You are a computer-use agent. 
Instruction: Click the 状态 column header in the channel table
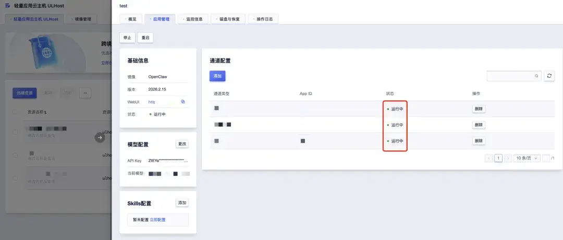390,93
